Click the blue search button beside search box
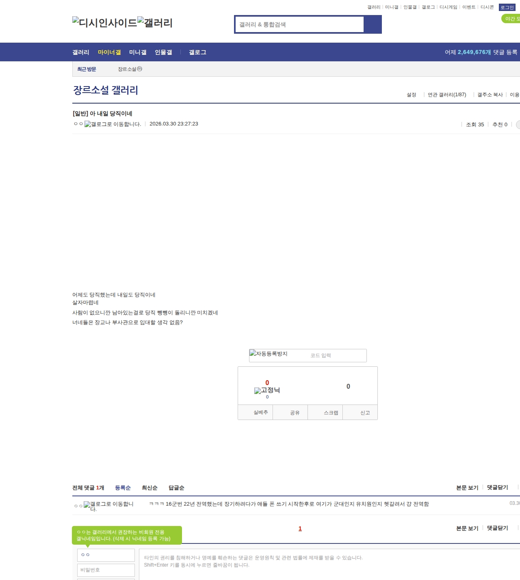The height and width of the screenshot is (580, 520). [373, 24]
